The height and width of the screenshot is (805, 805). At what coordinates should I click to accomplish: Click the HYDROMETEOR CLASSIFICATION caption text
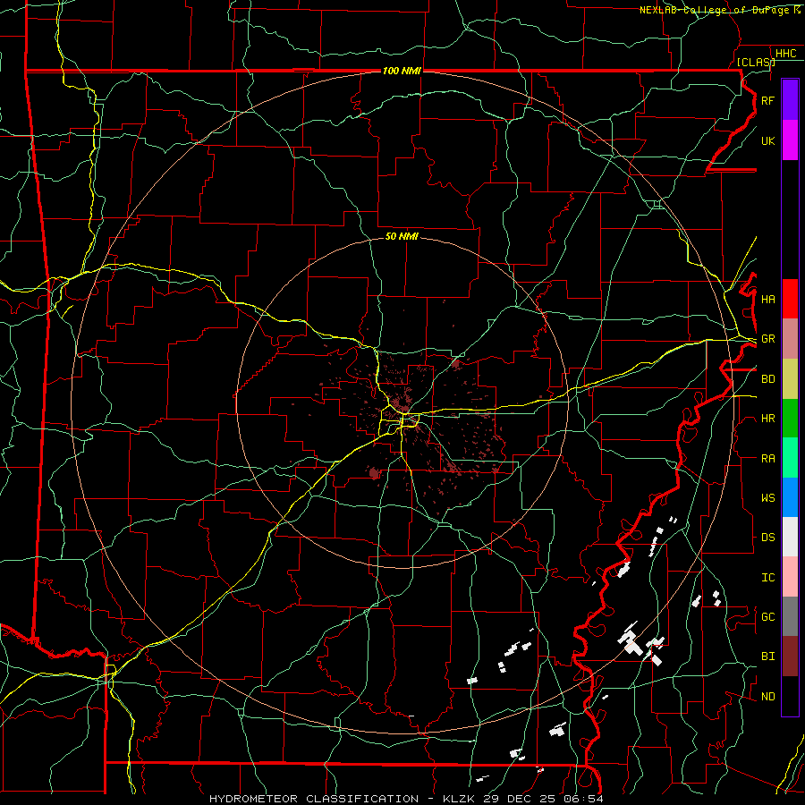tap(314, 799)
